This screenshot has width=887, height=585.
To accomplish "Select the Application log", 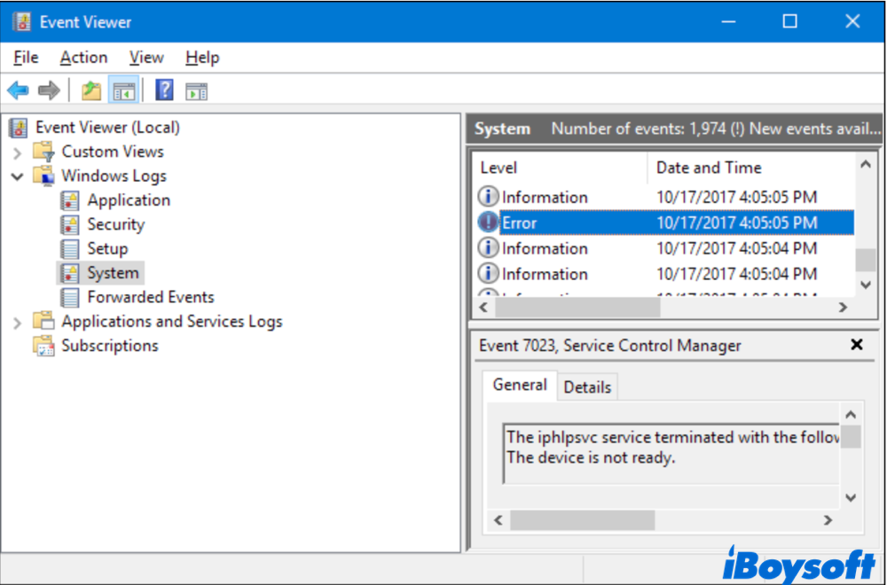I will 128,200.
